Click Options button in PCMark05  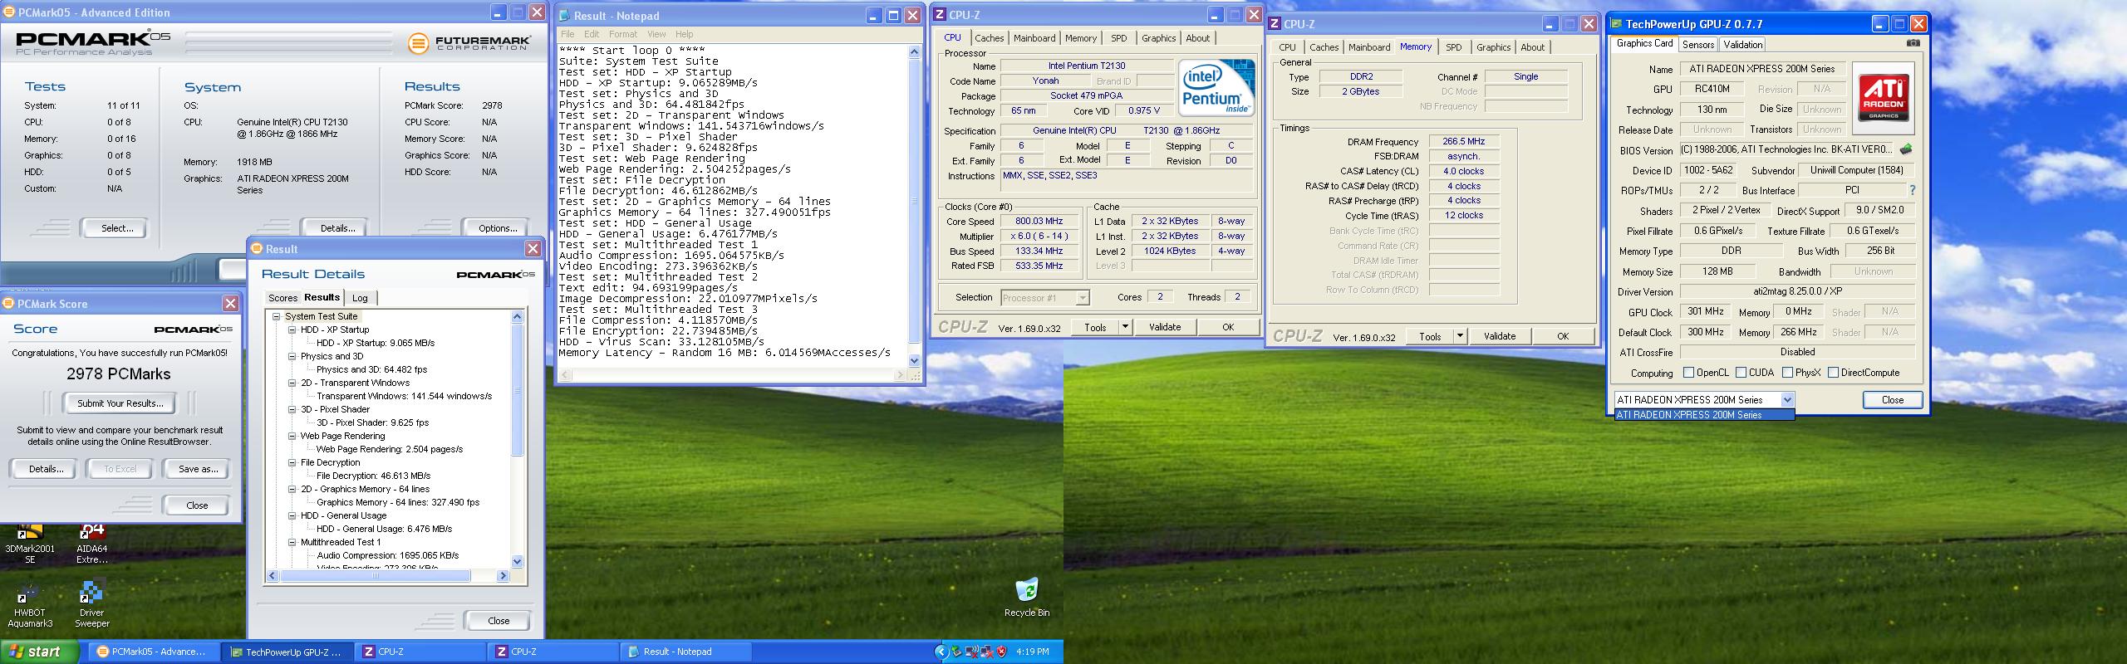click(497, 227)
